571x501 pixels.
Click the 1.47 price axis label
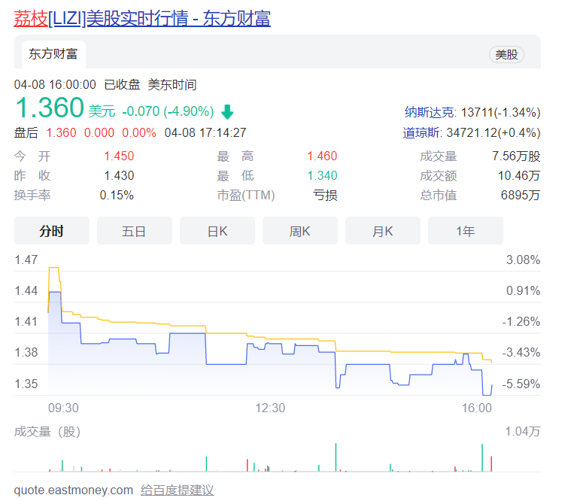26,260
